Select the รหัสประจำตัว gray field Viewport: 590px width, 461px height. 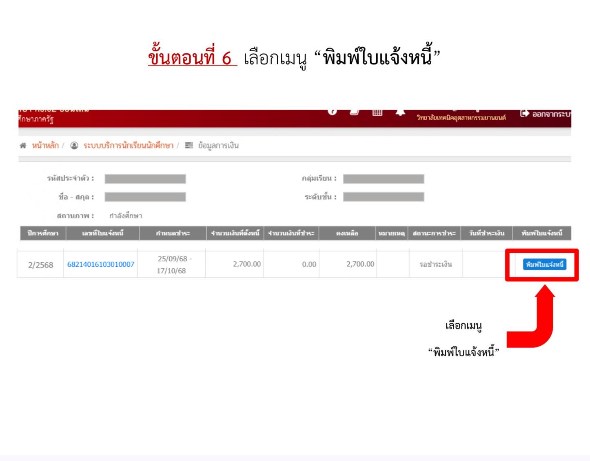click(x=145, y=179)
